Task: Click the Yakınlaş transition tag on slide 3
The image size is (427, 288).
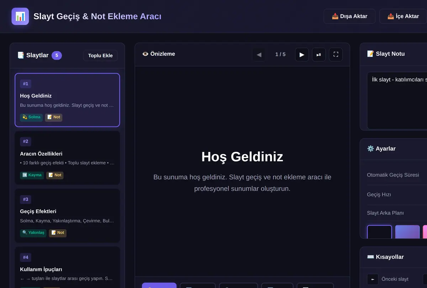Action: click(x=33, y=233)
